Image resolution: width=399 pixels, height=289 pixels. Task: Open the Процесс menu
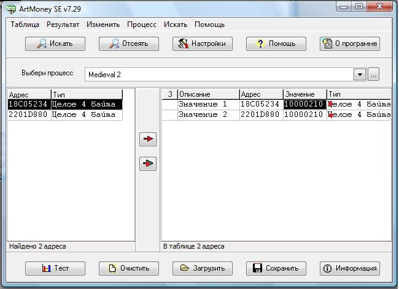142,24
